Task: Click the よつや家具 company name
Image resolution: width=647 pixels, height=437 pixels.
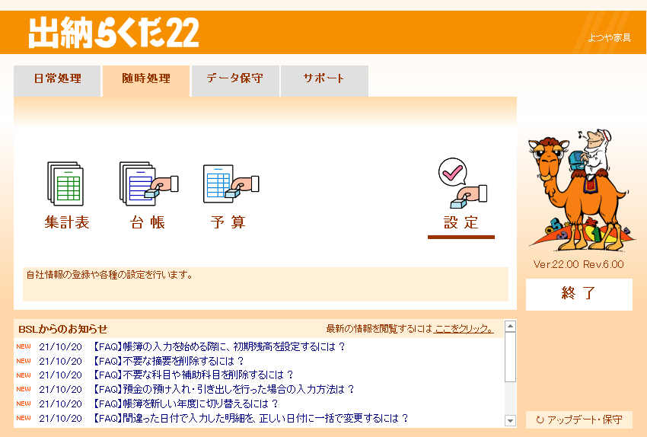Action: pos(610,37)
